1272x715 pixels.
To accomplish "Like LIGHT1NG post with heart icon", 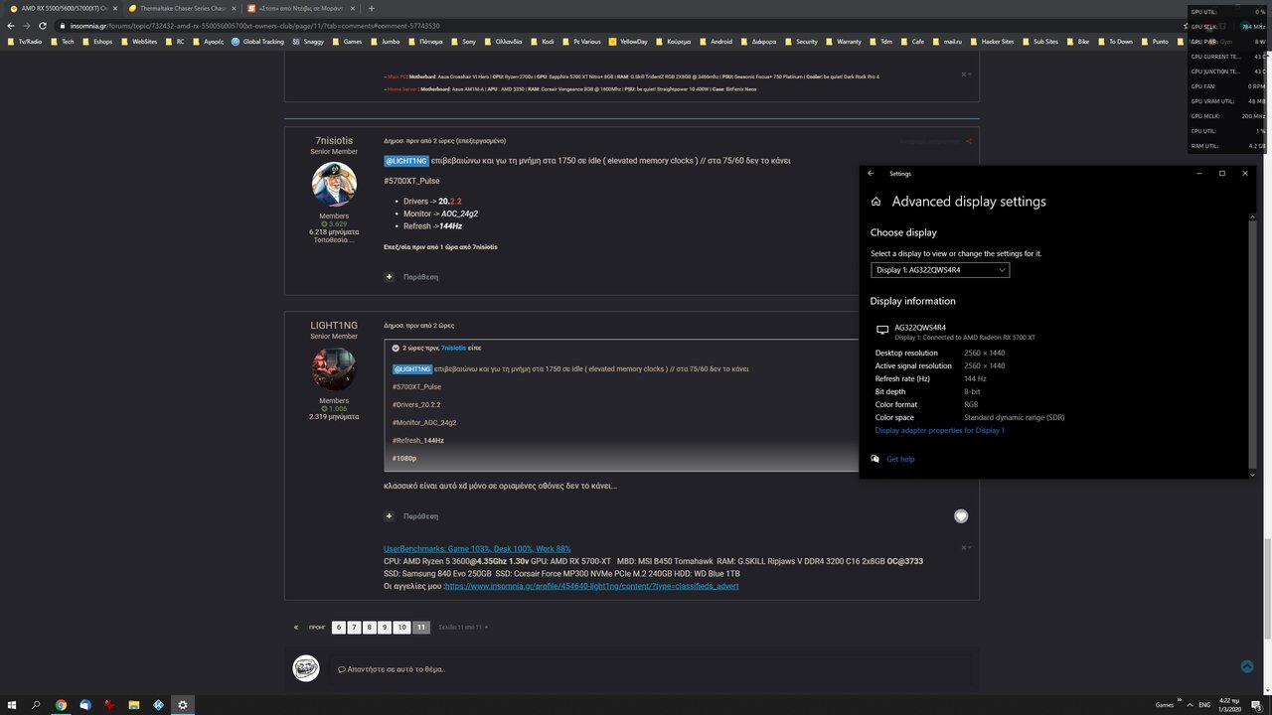I will tap(961, 515).
